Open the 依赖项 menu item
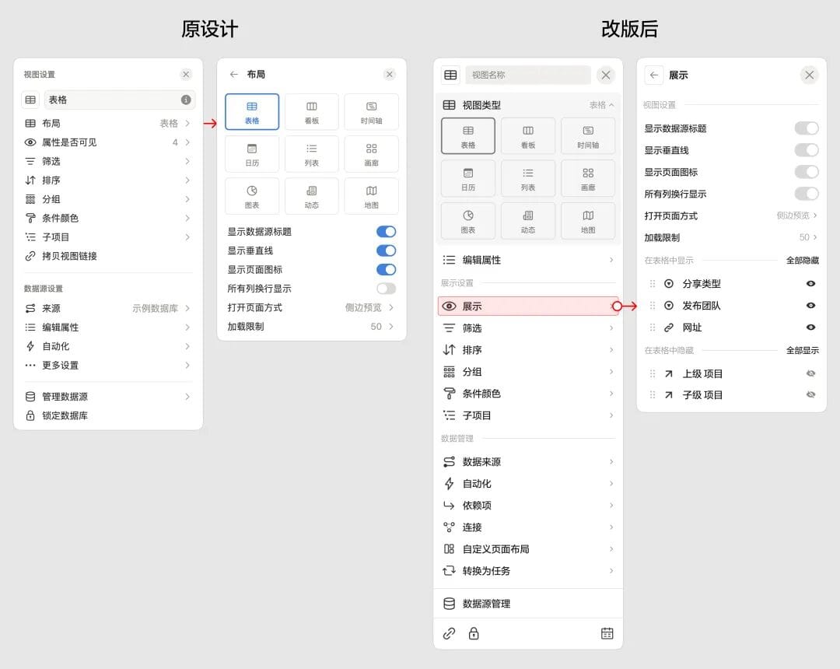840x669 pixels. click(528, 506)
